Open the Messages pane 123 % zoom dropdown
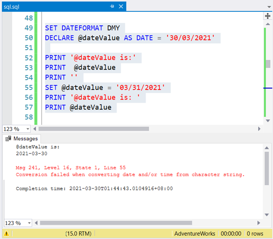273x239 pixels. [29, 223]
